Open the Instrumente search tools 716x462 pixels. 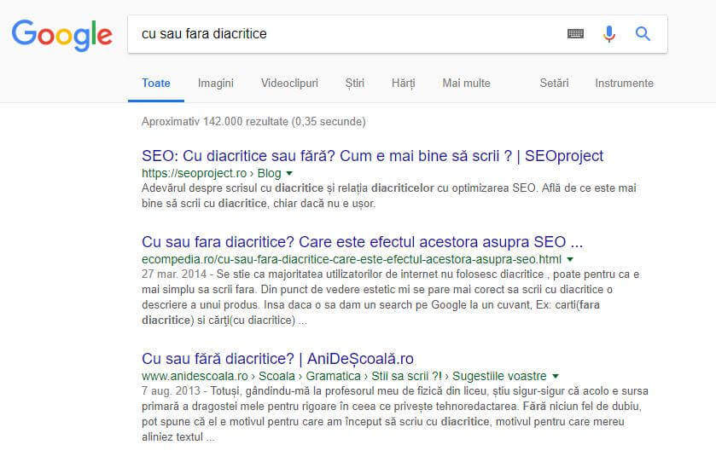624,83
